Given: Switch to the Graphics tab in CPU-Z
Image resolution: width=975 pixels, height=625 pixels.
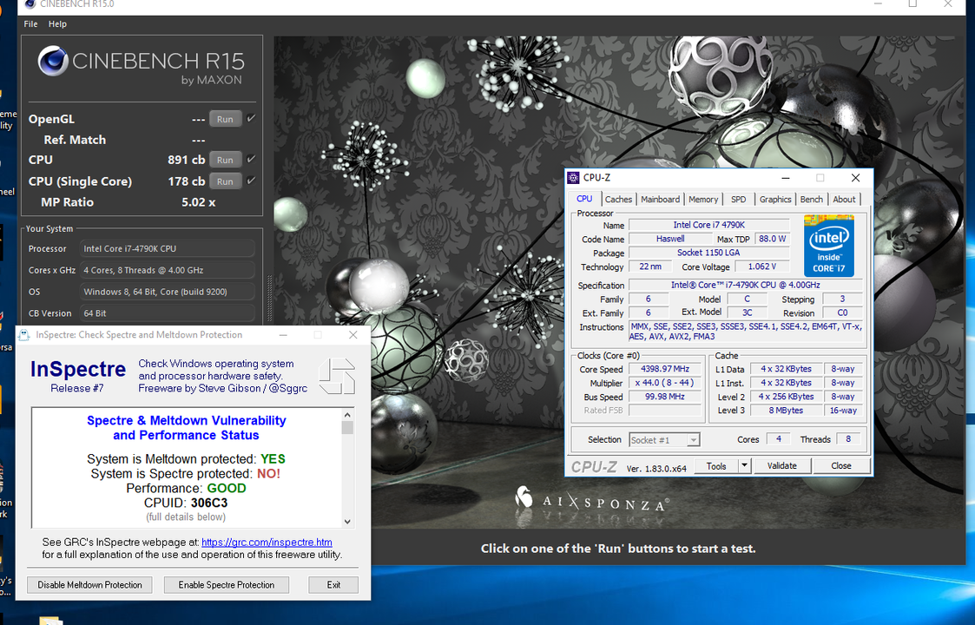Looking at the screenshot, I should 775,199.
